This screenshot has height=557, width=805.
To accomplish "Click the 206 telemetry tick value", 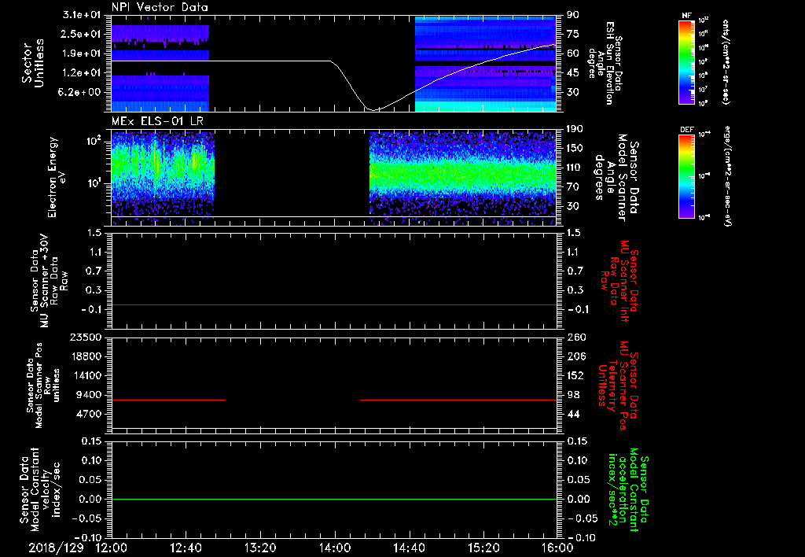I will pyautogui.click(x=576, y=356).
